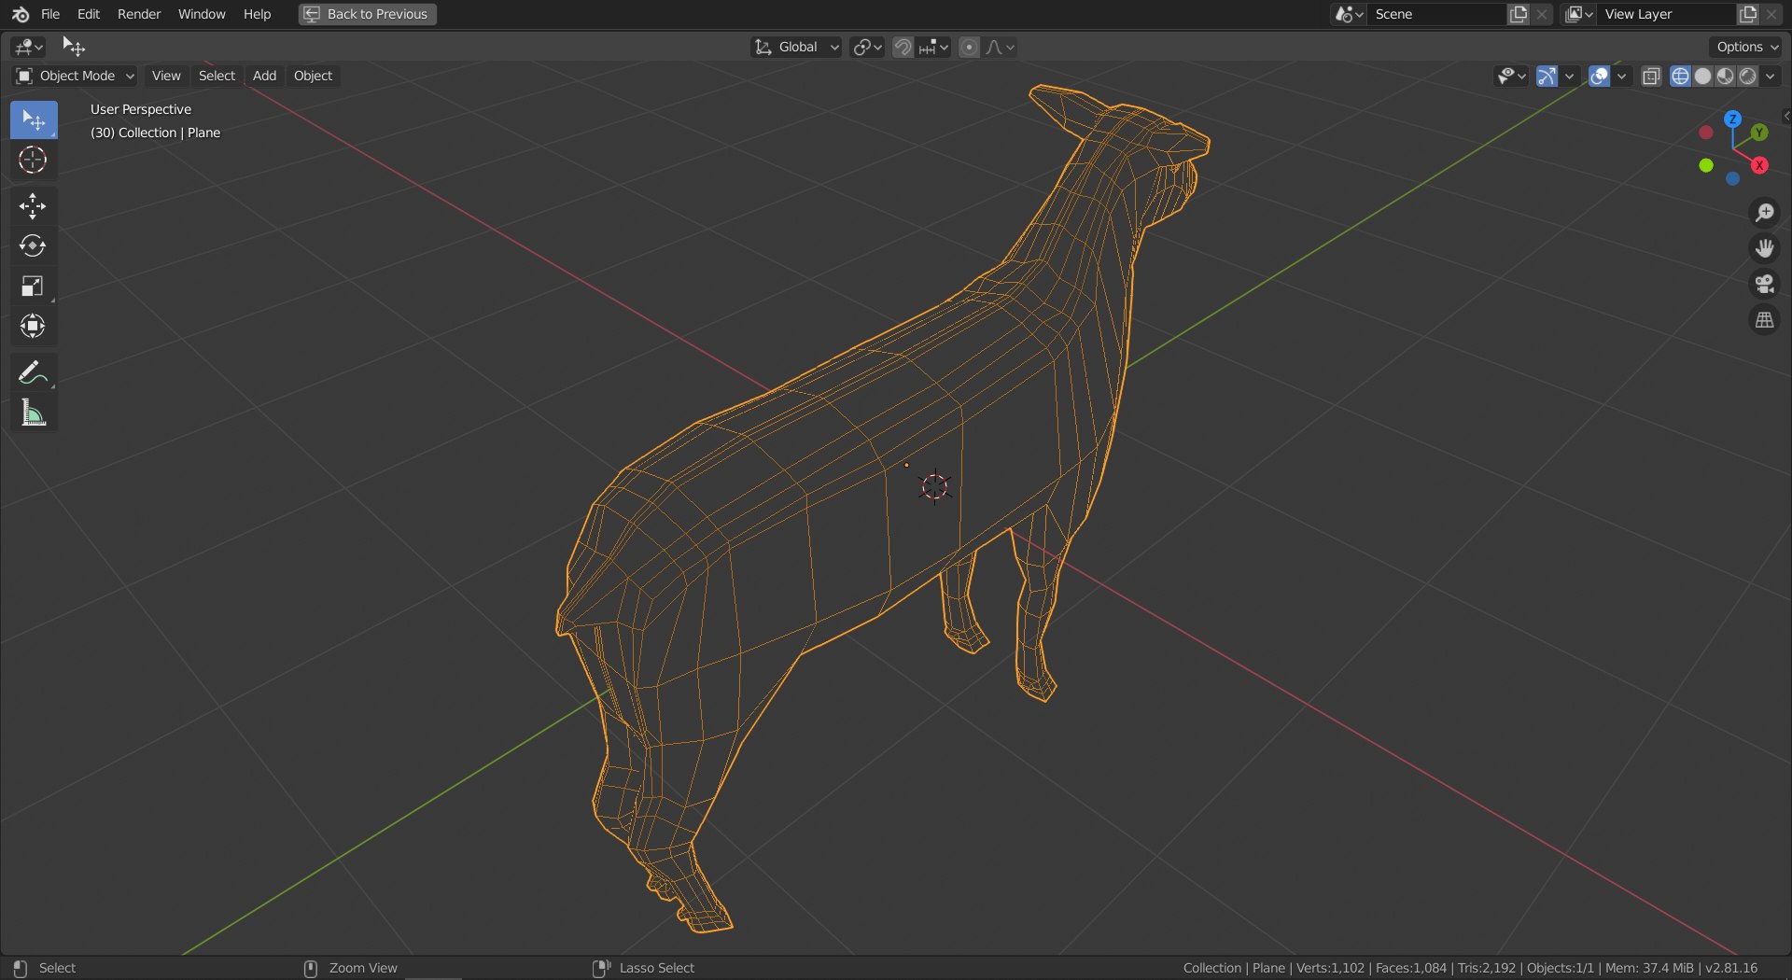Screen dimensions: 1792x980
Task: Toggle Show Gizmo button
Action: [x=1547, y=77]
